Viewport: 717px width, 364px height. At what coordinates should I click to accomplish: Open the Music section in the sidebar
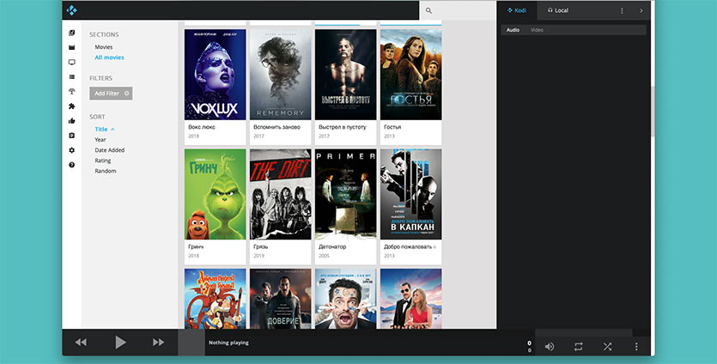tap(72, 33)
